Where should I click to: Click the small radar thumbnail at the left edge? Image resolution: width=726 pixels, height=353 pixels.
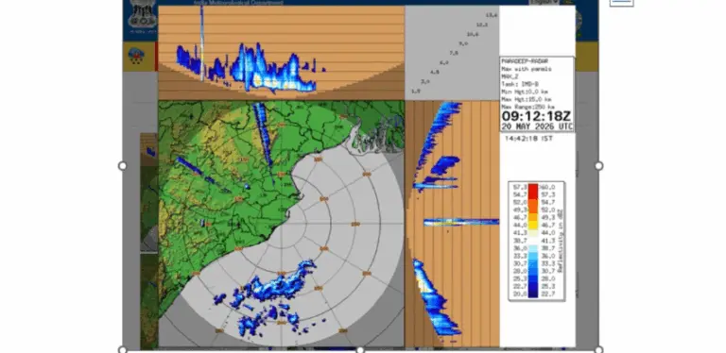tap(149, 192)
